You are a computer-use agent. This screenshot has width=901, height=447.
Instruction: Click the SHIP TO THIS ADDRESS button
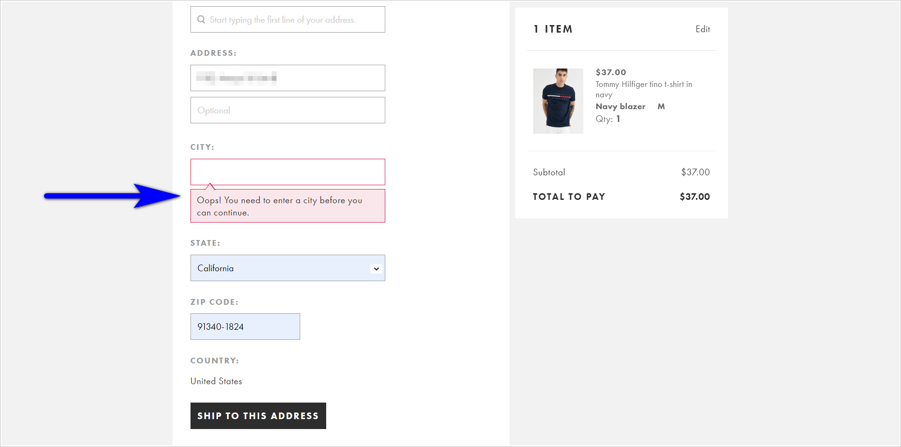[258, 416]
